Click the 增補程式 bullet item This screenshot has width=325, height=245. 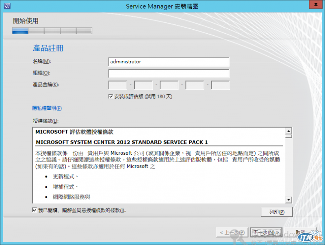click(65, 187)
